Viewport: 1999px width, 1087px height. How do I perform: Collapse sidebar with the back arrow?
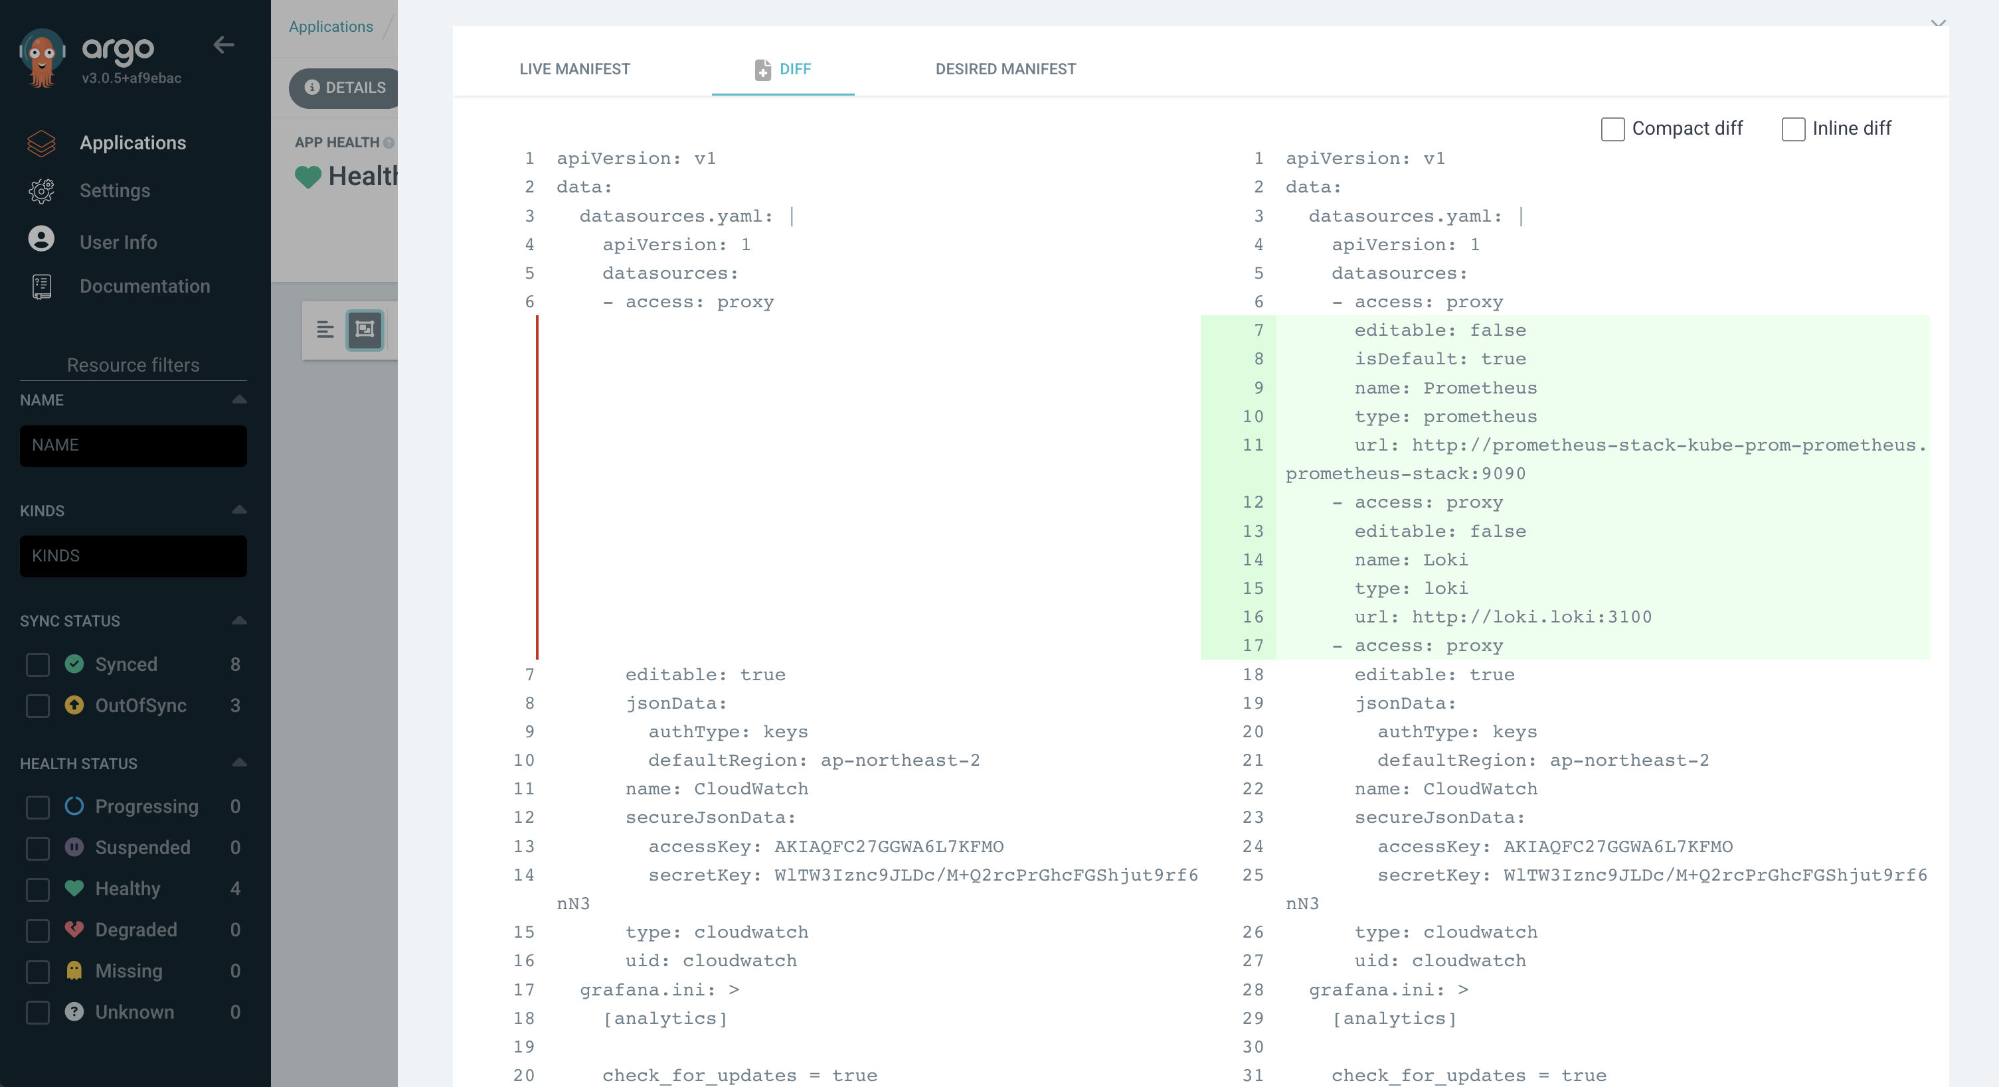[224, 46]
